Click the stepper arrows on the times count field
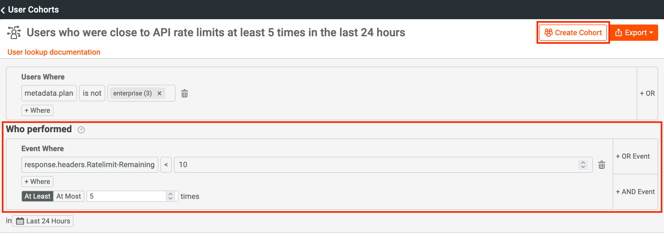 point(170,196)
